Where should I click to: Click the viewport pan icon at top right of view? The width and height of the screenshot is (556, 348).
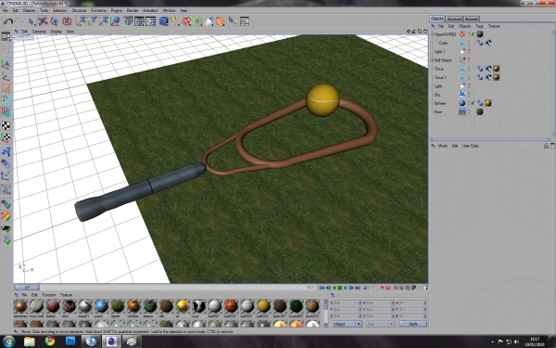[409, 32]
